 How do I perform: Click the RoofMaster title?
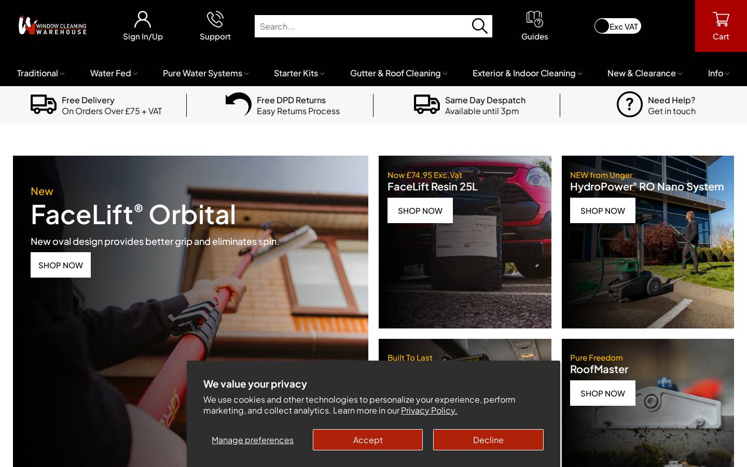(x=599, y=369)
